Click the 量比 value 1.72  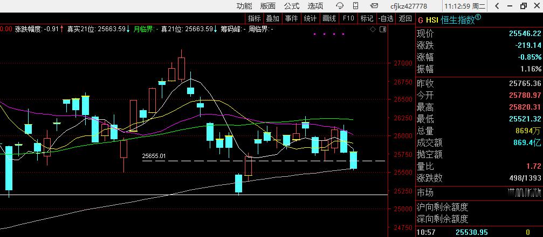click(x=534, y=167)
